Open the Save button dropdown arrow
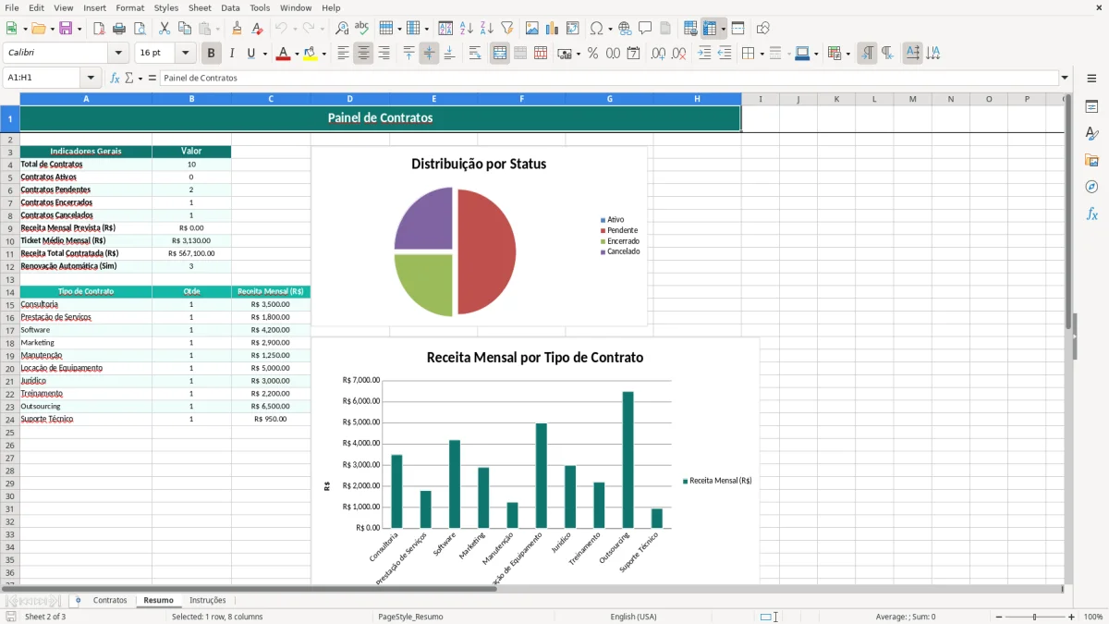 [79, 29]
